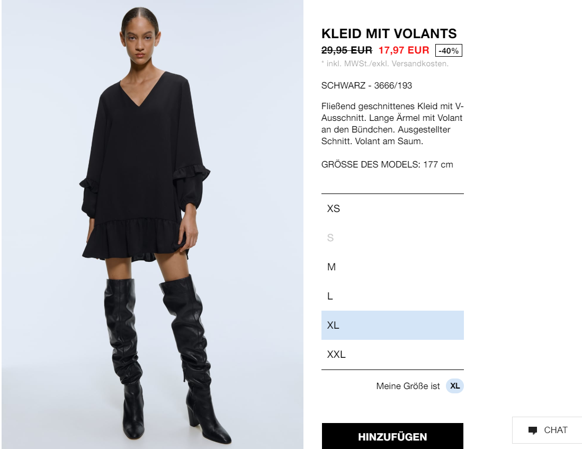582x449 pixels.
Task: Open the Meine Größe ist size helper
Action: point(408,386)
